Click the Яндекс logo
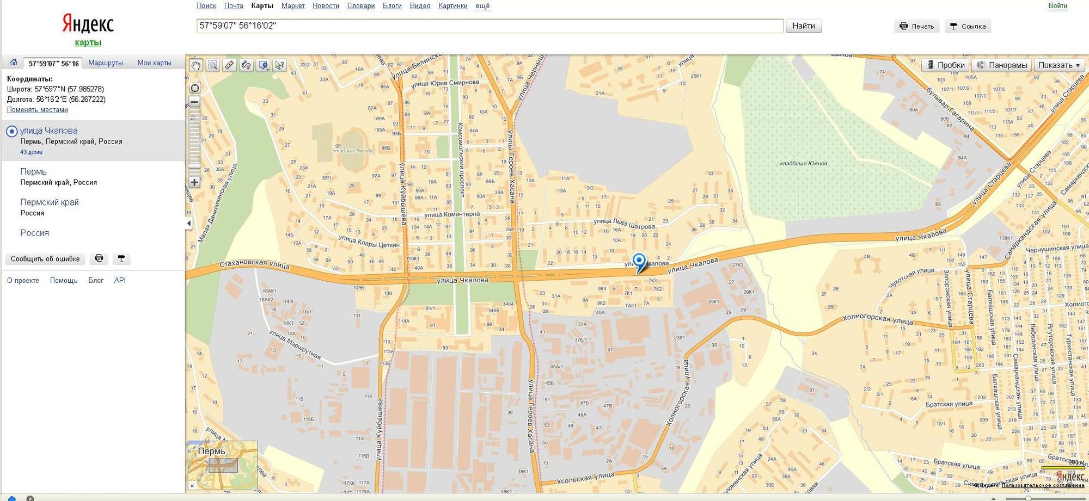This screenshot has height=501, width=1089. (x=88, y=23)
